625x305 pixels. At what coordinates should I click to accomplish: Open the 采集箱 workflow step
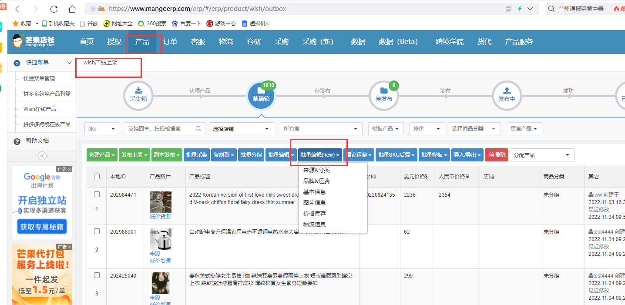point(138,95)
